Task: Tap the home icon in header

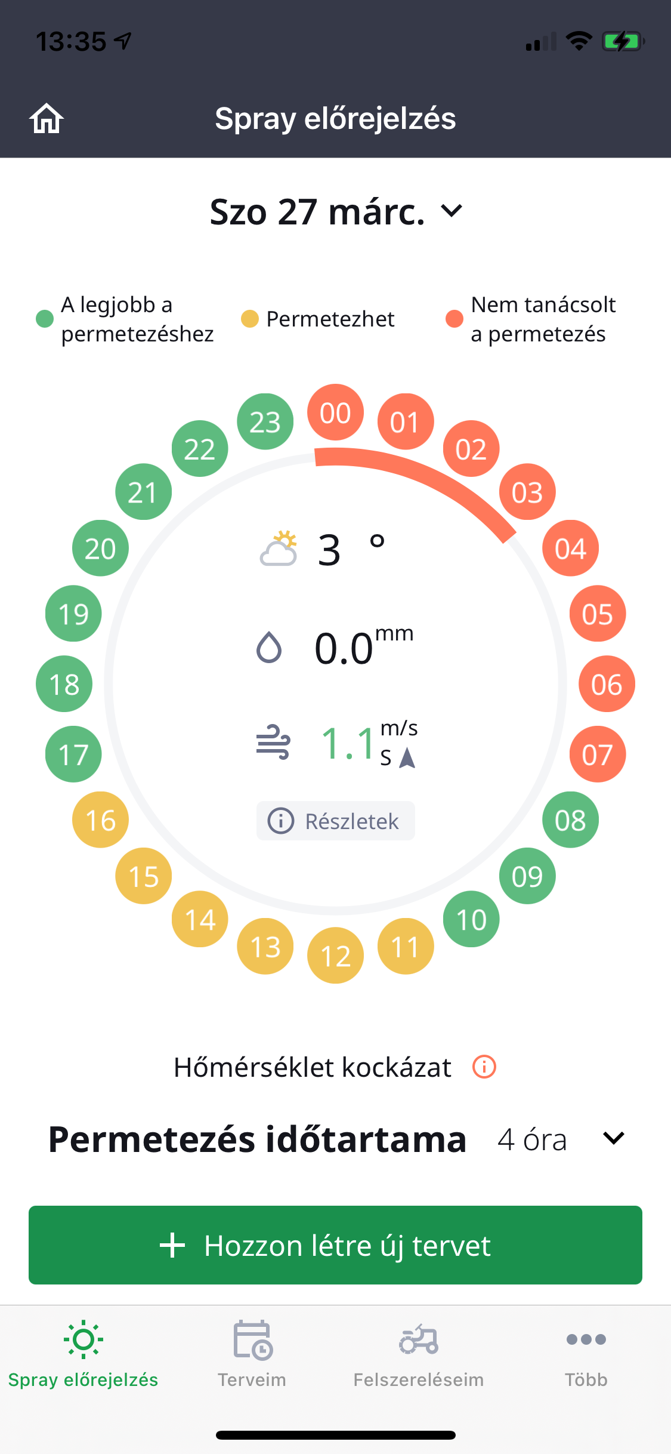Action: pyautogui.click(x=47, y=118)
